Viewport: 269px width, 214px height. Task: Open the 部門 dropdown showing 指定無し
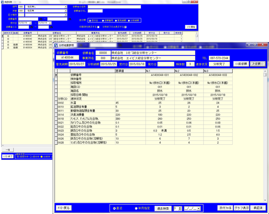66,7
